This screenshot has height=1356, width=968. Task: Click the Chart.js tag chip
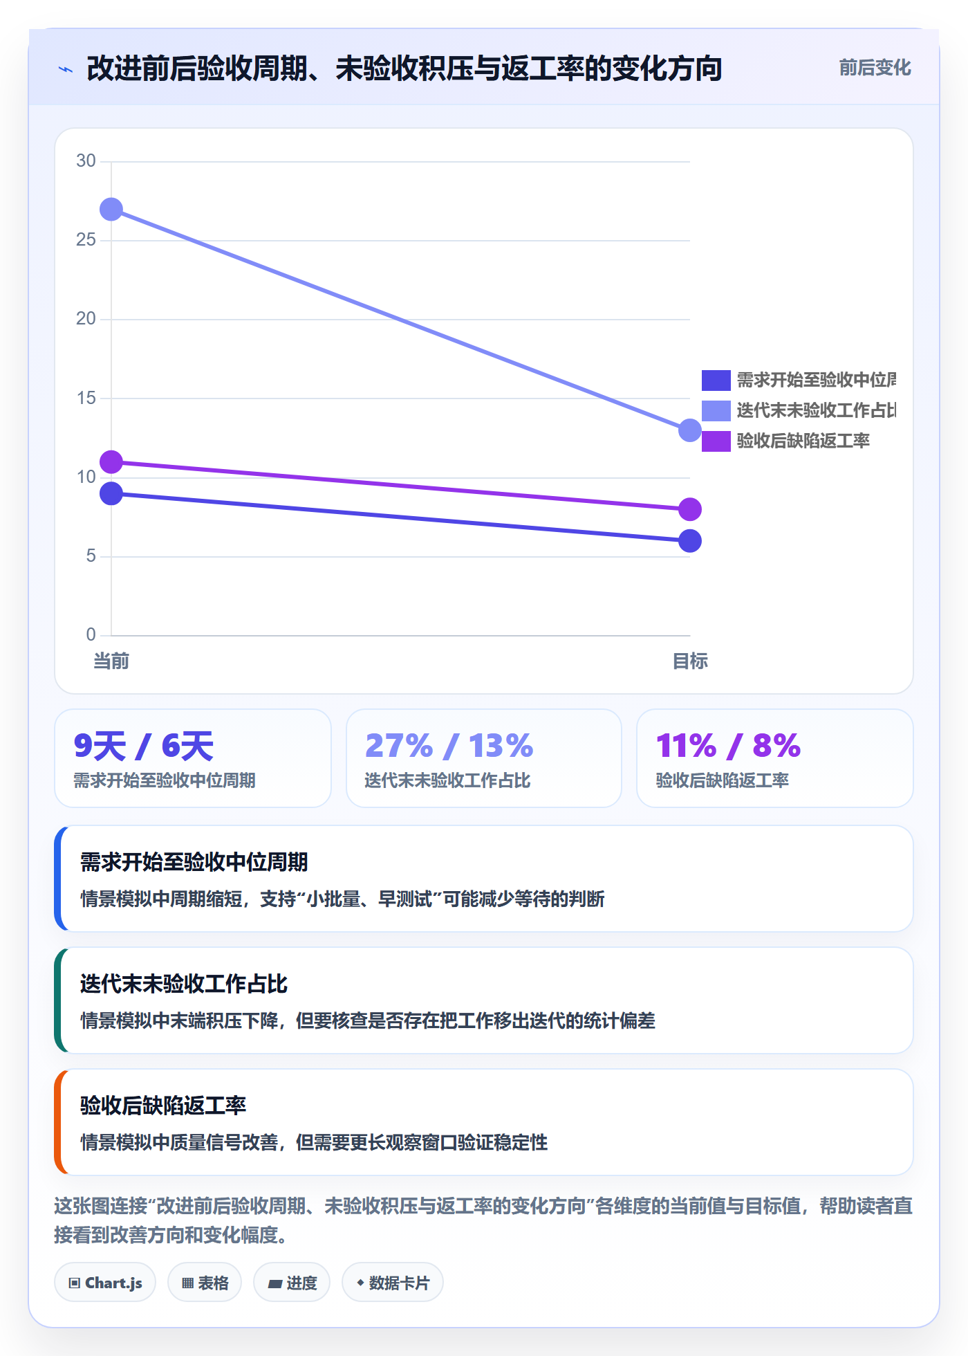click(105, 1283)
